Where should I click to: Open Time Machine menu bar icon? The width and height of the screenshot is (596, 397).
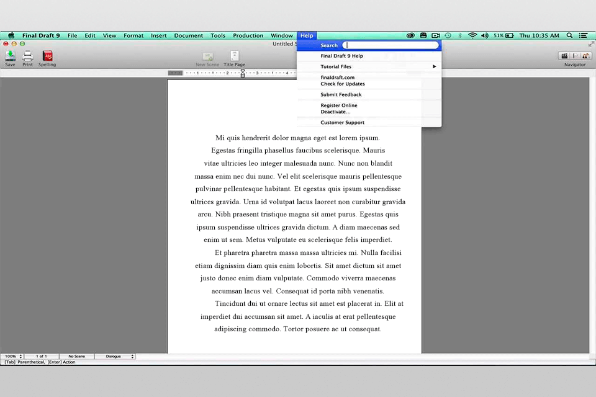pos(448,35)
